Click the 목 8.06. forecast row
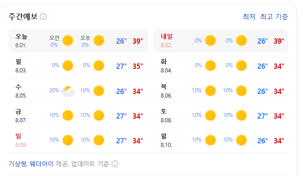Image resolution: width=303 pixels, height=176 pixels. tap(221, 91)
